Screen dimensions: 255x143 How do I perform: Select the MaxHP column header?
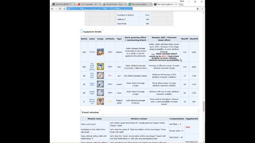[184, 39]
